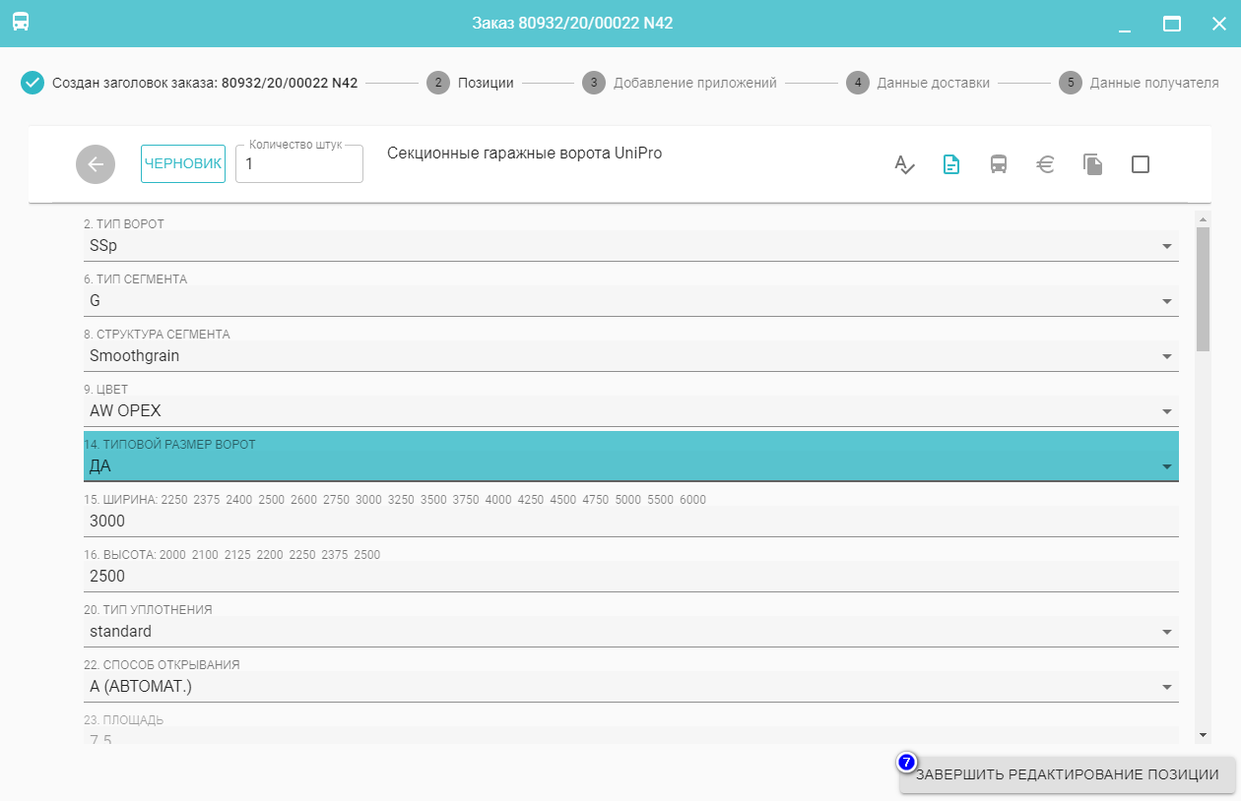The width and height of the screenshot is (1241, 801).
Task: Expand the ЦВЕТ dropdown showing AW OPEX
Action: (1166, 411)
